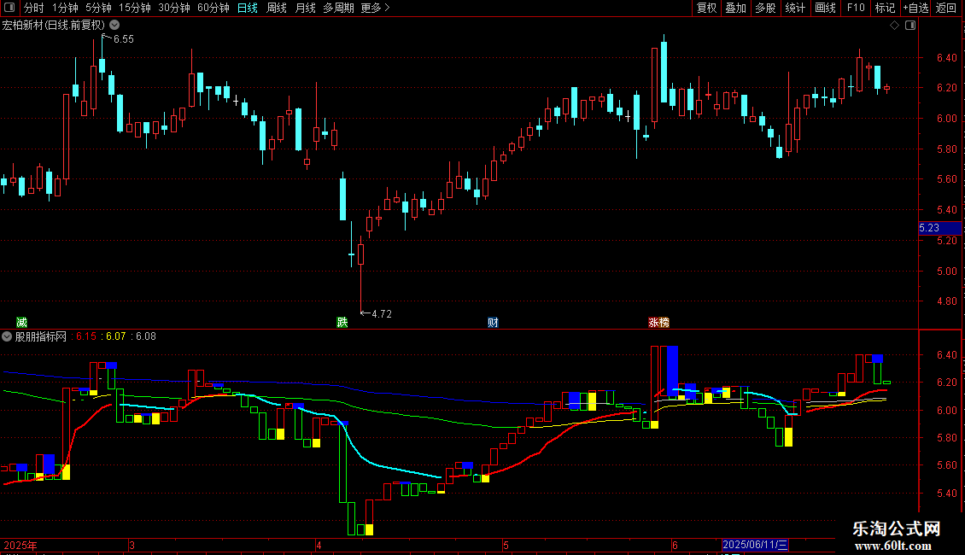Click the 宏柏新材(日线.前复权) title text
Viewport: 965px width, 555px height.
coord(54,26)
